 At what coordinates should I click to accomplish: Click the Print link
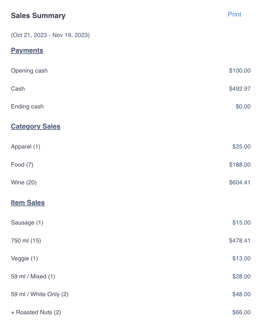(x=235, y=14)
